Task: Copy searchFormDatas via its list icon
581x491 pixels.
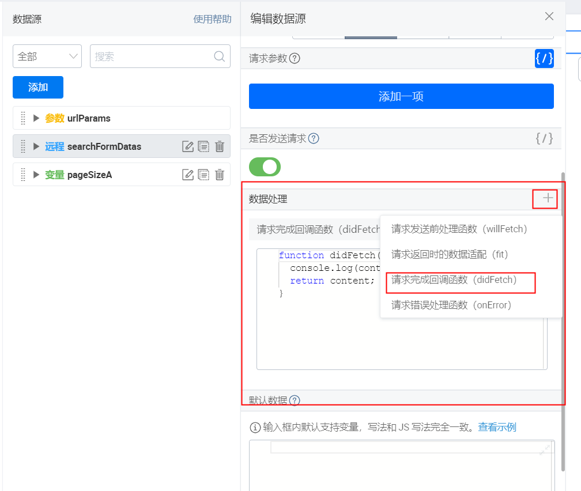Action: [203, 147]
